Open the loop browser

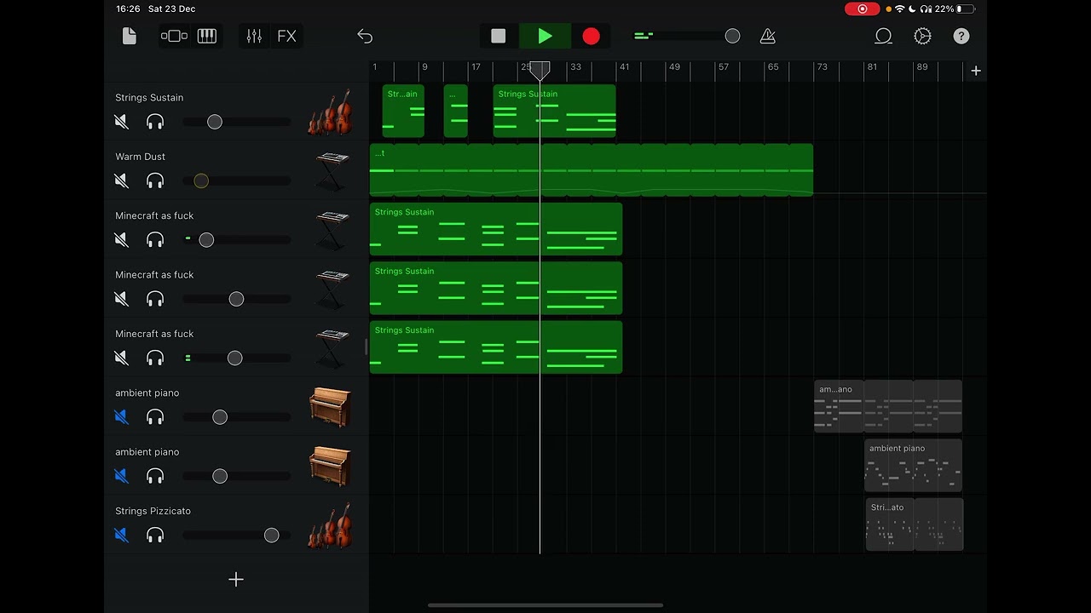tap(884, 36)
